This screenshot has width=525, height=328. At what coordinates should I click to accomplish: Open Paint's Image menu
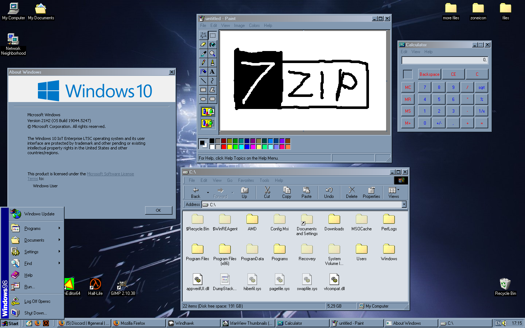tap(239, 26)
